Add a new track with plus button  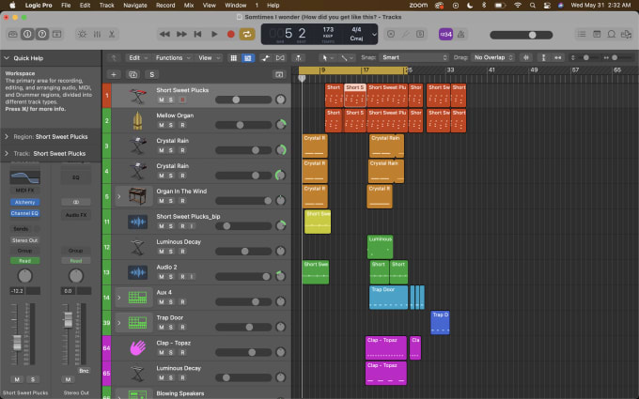pyautogui.click(x=114, y=74)
